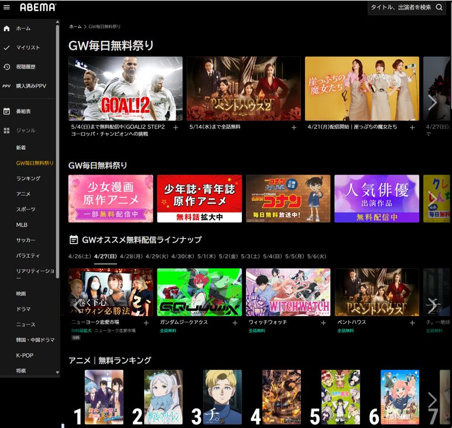Select GW毎日無料祭り in sidebar

35,163
